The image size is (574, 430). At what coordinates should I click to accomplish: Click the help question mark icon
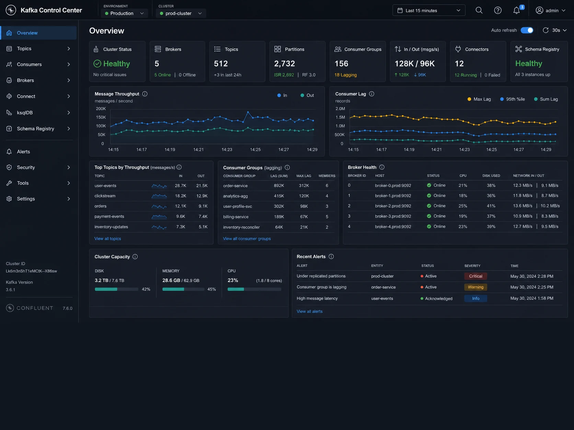point(498,10)
